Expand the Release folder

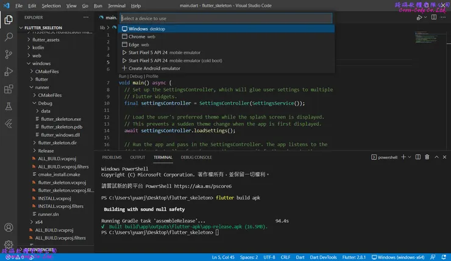click(x=46, y=151)
